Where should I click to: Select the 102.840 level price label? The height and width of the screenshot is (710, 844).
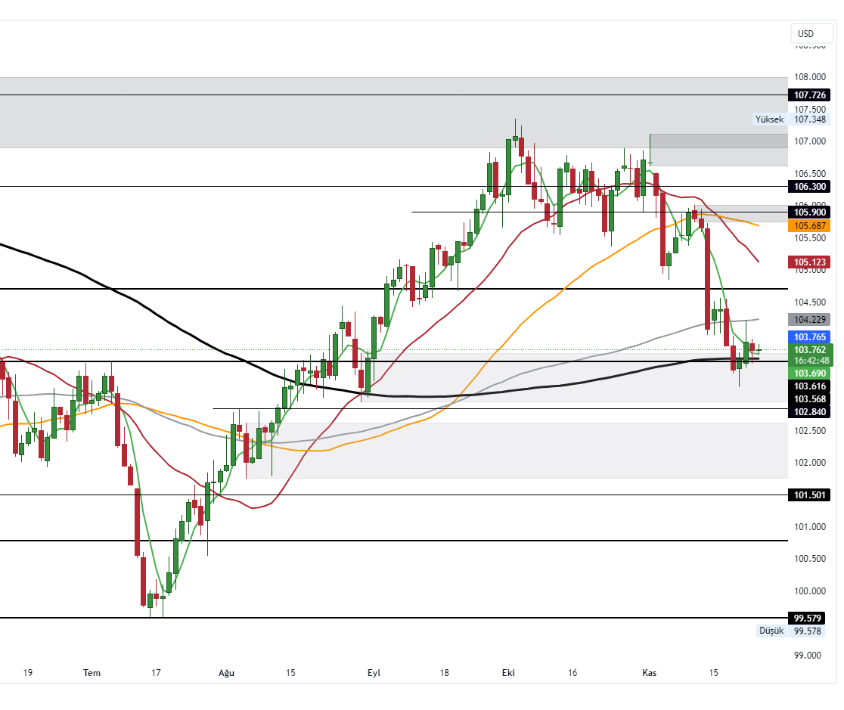808,411
